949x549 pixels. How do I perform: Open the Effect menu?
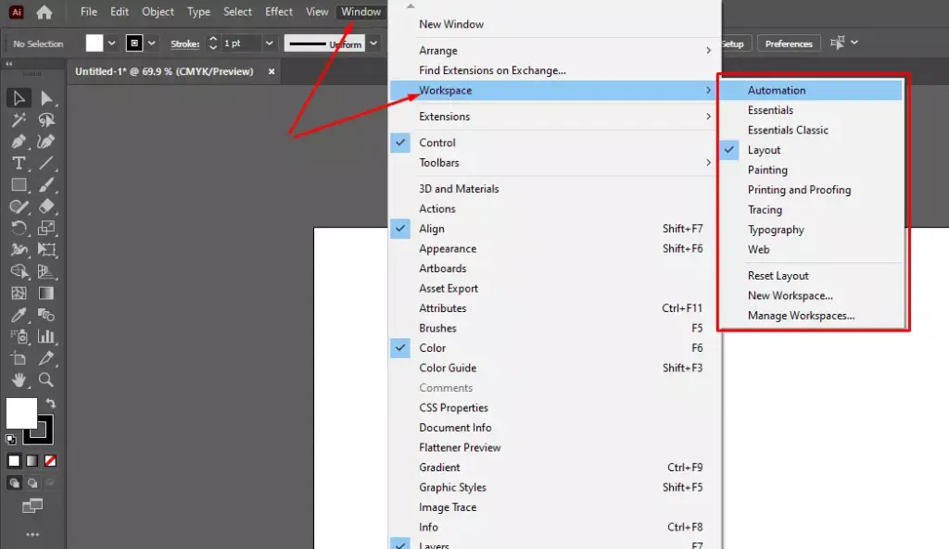[278, 12]
